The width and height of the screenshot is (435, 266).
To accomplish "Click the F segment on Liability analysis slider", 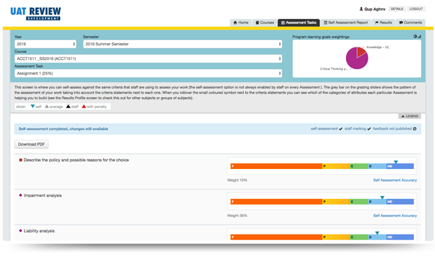I will click(x=276, y=237).
